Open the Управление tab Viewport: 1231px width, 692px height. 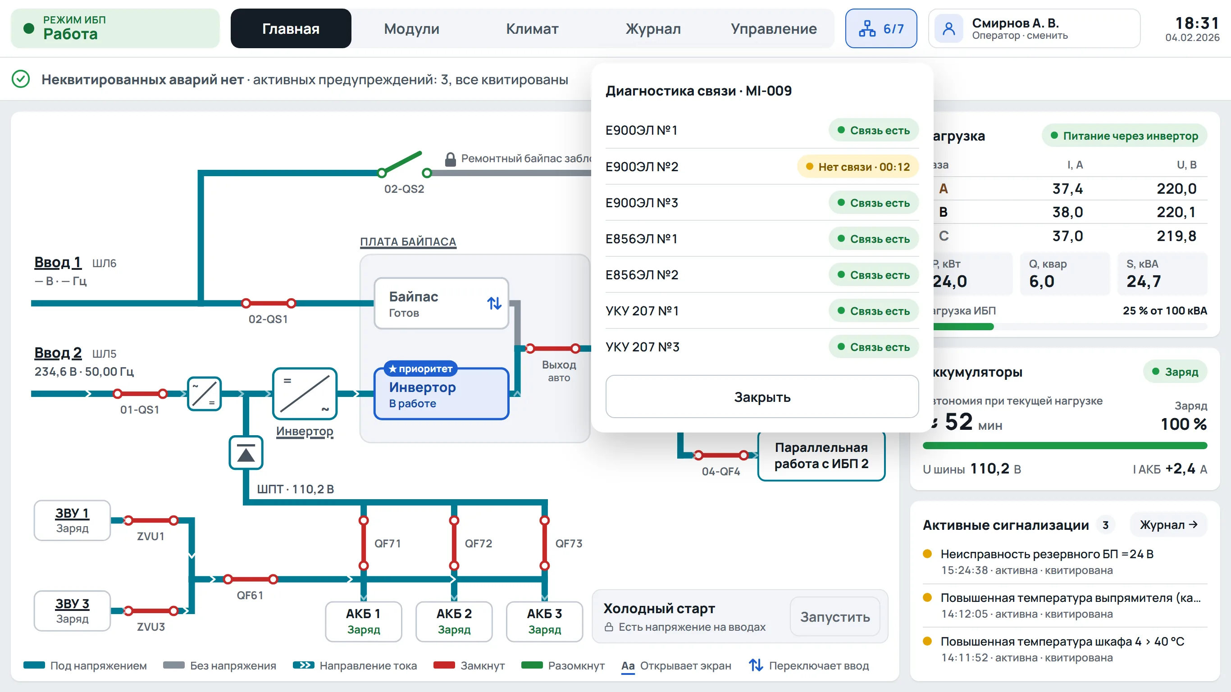tap(774, 29)
